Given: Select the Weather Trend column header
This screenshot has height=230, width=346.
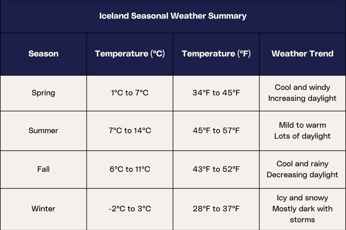Looking at the screenshot, I should point(302,54).
